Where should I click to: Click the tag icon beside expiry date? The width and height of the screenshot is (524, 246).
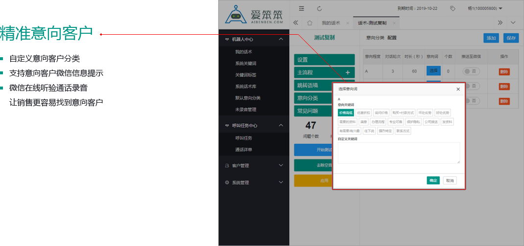pyautogui.click(x=453, y=8)
